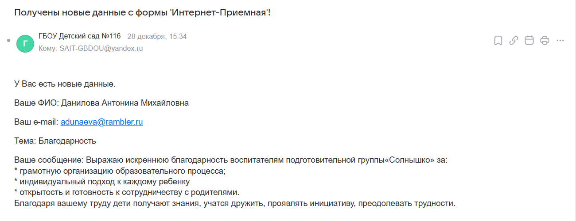
Task: Click the name Данилова Антонина Михайловна
Action: [x=125, y=103]
